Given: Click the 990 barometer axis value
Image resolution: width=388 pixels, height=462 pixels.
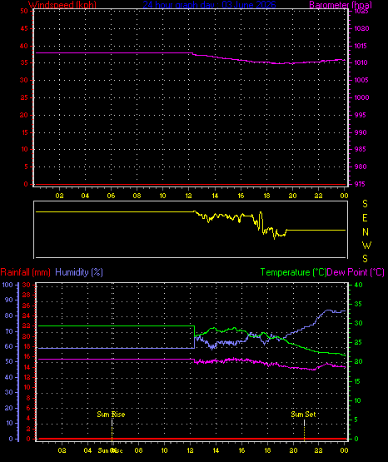Looking at the screenshot, I should [x=361, y=132].
